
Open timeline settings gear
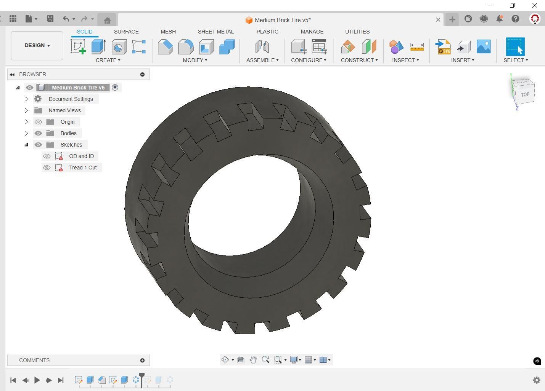coord(537,380)
